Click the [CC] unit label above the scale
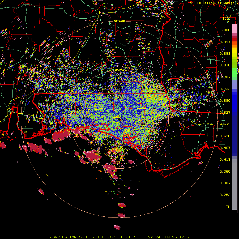Viewport: 239px width, 239px height. pyautogui.click(x=227, y=19)
